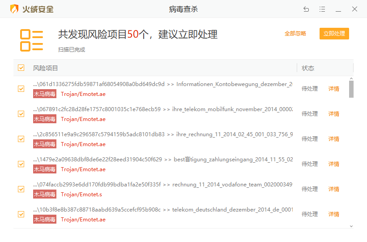Click the orange risk list icon
367x242 pixels.
(32, 40)
